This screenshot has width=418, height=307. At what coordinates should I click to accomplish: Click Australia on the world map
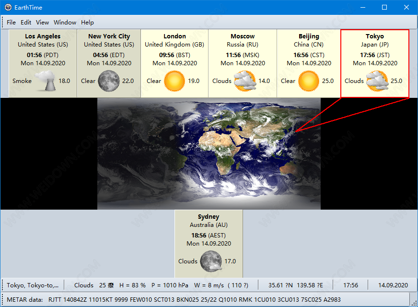pos(289,168)
